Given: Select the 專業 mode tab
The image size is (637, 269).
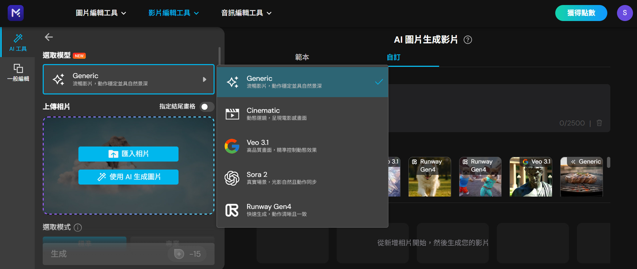Looking at the screenshot, I should (173, 243).
